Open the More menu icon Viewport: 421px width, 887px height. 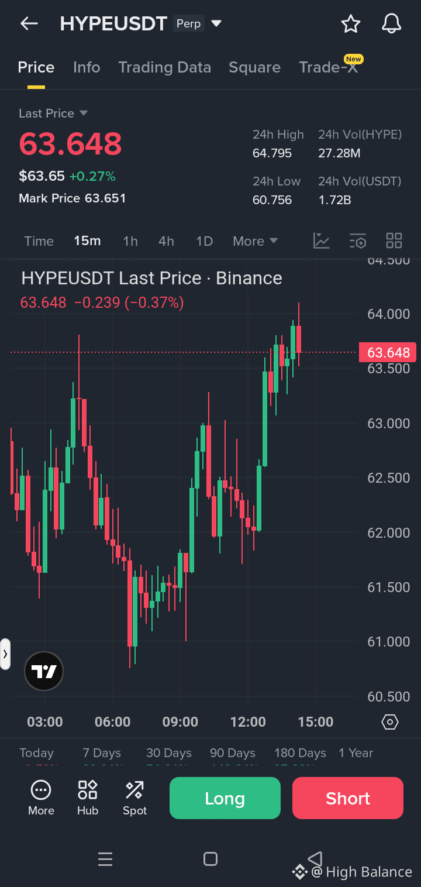coord(41,798)
